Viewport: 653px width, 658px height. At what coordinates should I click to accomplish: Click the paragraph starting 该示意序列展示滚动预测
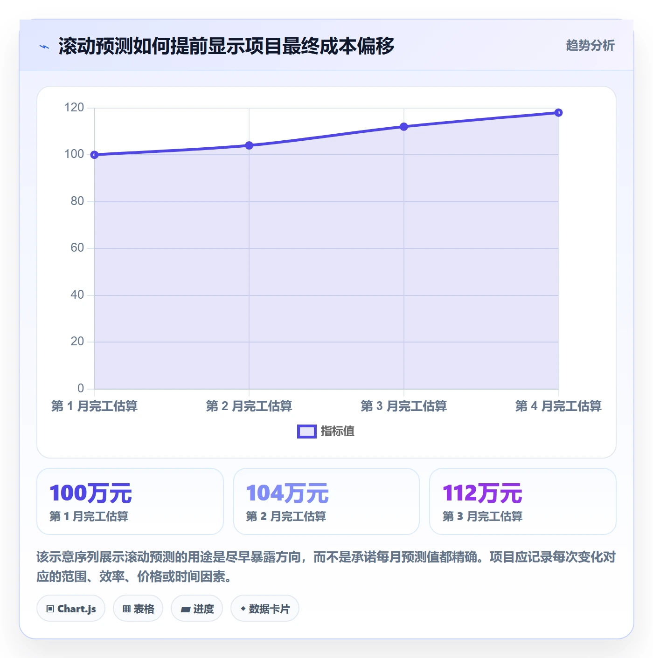326,567
